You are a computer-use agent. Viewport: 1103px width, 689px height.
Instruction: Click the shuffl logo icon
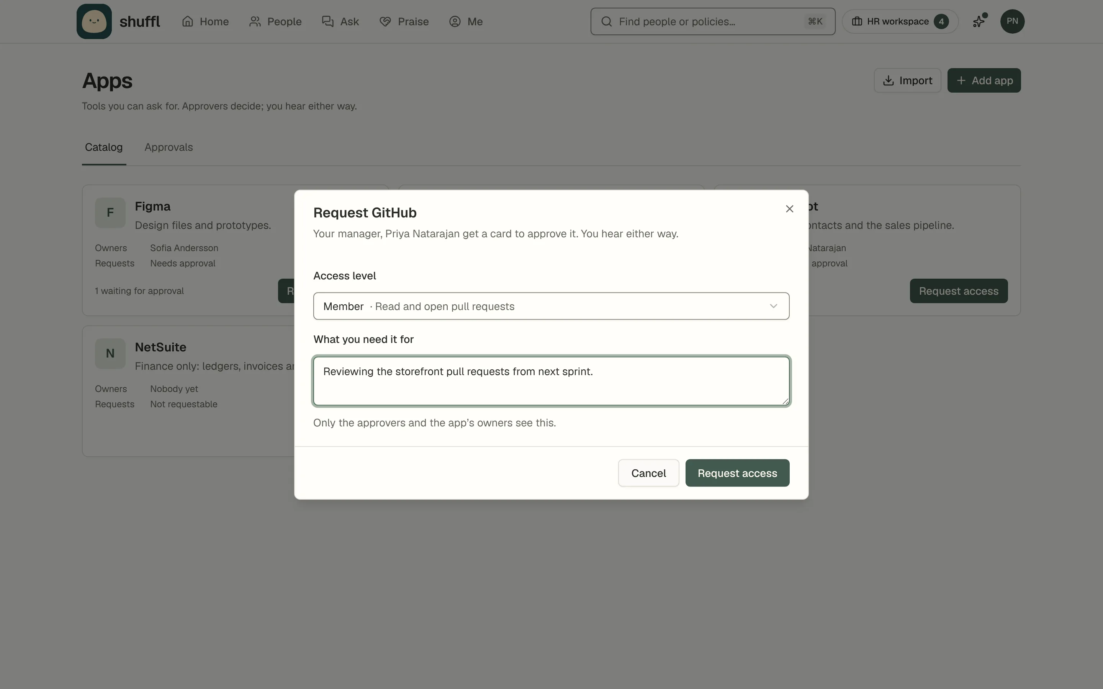click(94, 21)
